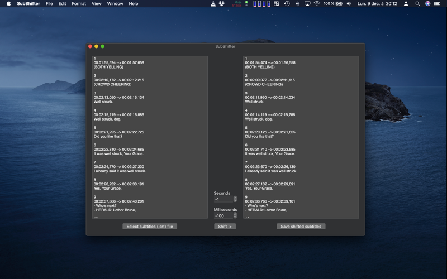
Task: Click the Seconds input field
Action: click(x=223, y=199)
